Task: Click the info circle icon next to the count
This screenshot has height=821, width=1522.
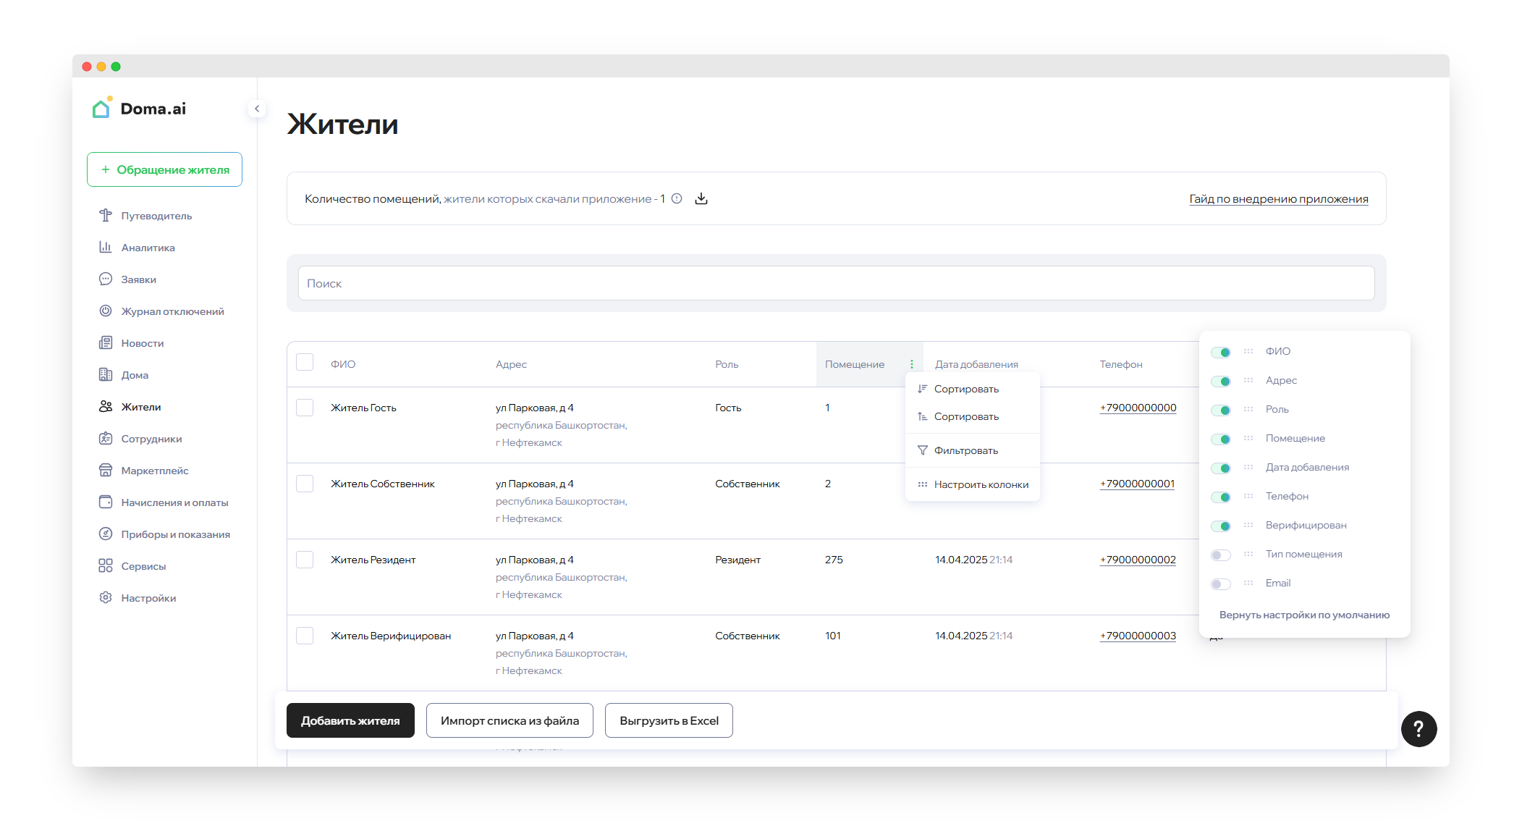Action: click(677, 198)
